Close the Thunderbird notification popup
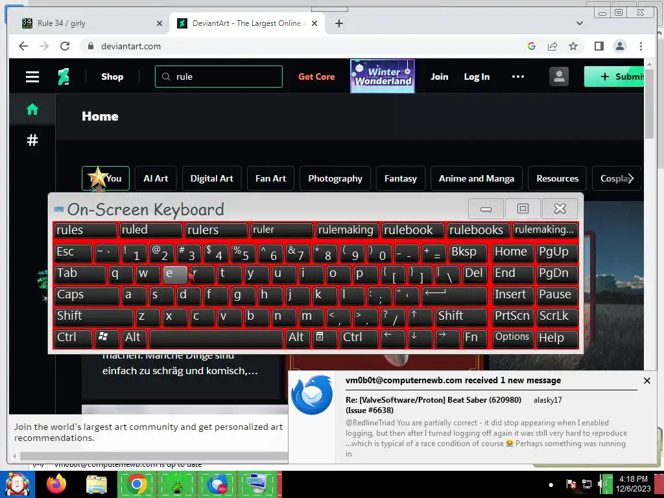The width and height of the screenshot is (664, 498). tap(646, 381)
